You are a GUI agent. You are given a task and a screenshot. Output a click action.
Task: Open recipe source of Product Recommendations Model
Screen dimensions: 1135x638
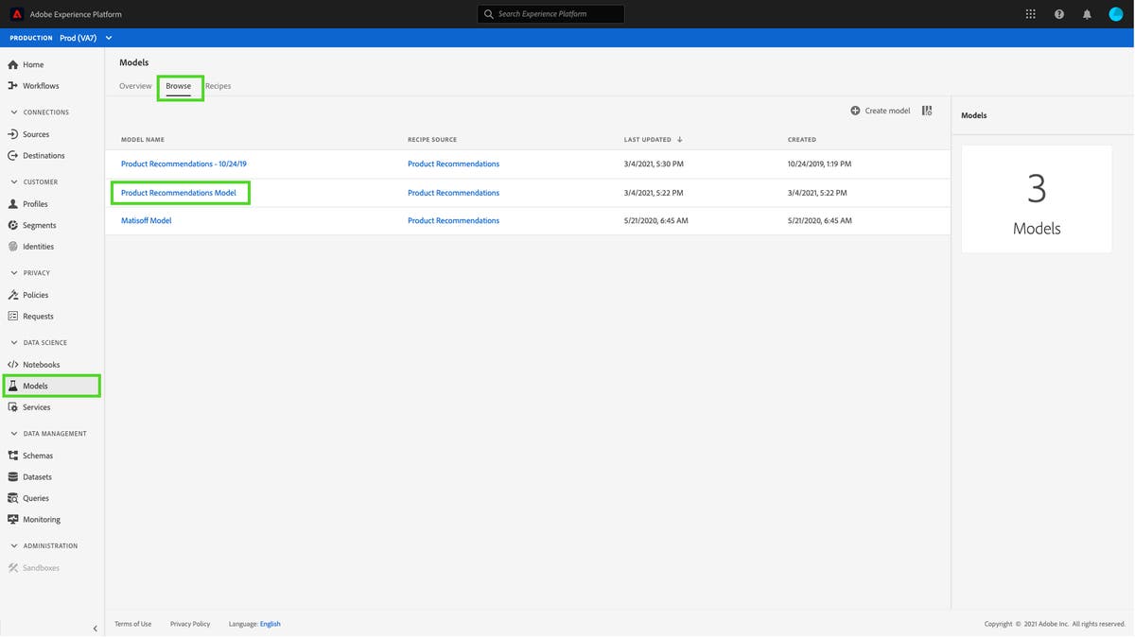pyautogui.click(x=453, y=193)
